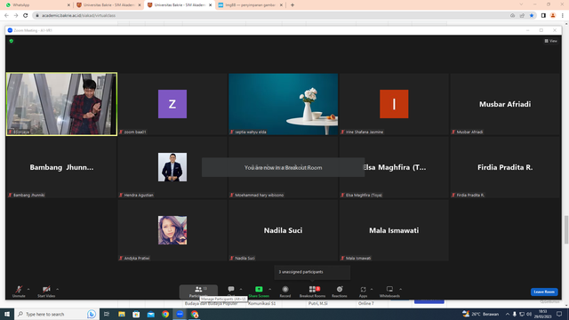Select the Musbar Afriadi participant tile
This screenshot has width=569, height=320.
tap(505, 104)
